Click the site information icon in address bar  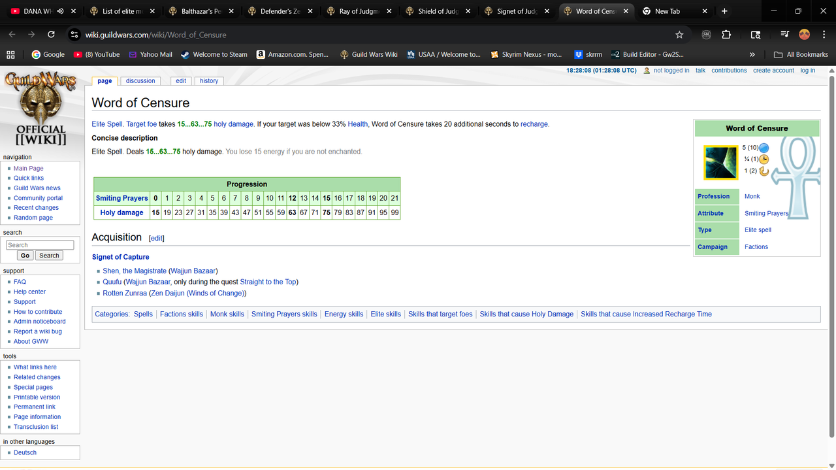click(x=73, y=35)
